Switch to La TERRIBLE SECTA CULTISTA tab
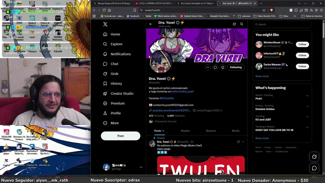This screenshot has height=183, width=325. click(x=154, y=3)
